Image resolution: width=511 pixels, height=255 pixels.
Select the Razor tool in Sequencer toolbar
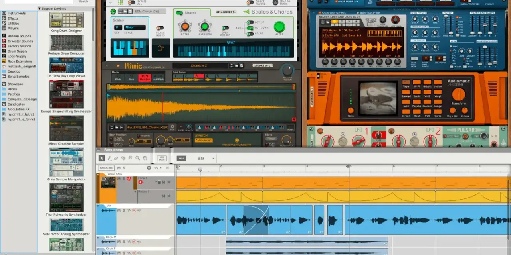pyautogui.click(x=123, y=158)
